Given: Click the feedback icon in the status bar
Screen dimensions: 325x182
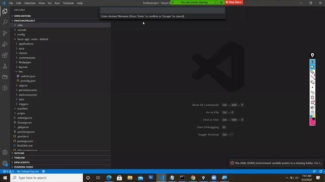Looking at the screenshot, I should tap(314, 171).
